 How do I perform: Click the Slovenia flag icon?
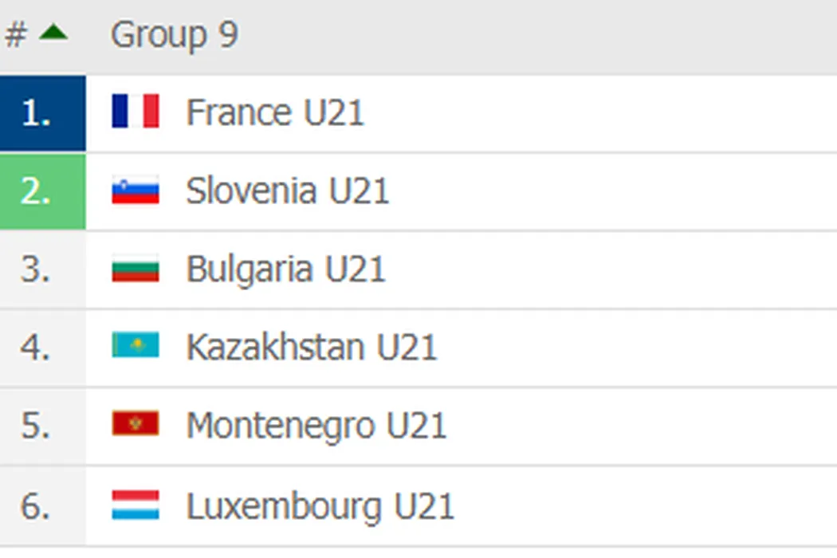click(x=136, y=191)
